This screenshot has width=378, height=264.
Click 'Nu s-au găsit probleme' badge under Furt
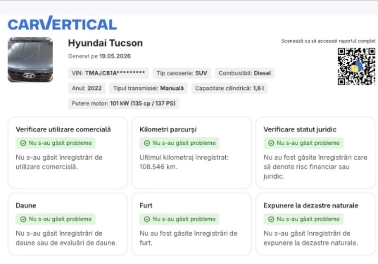click(179, 219)
